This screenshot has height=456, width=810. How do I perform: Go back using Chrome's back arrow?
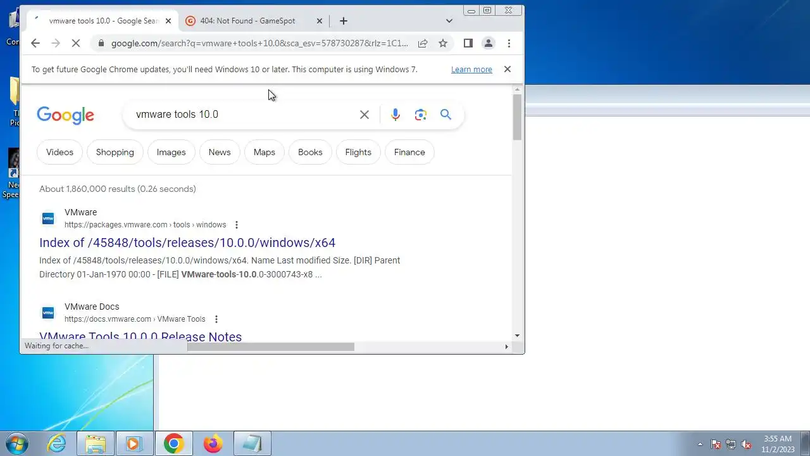click(35, 43)
